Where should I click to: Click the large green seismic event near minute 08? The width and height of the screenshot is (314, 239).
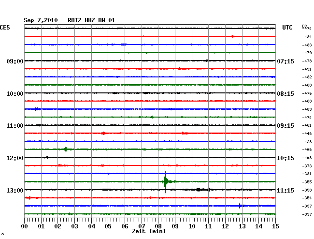166,181
